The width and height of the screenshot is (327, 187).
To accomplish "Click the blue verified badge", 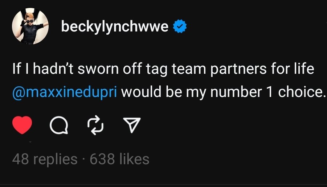I will point(180,26).
